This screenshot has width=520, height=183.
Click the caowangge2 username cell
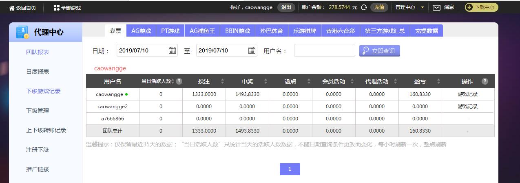point(113,107)
